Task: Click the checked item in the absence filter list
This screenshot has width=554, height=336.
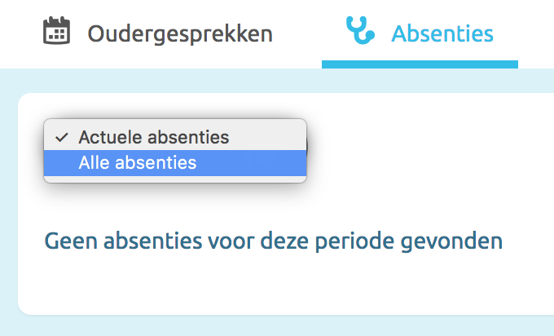Action: click(153, 137)
